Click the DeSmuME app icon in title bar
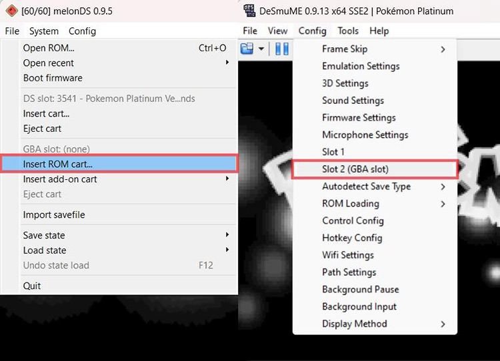 (x=249, y=11)
